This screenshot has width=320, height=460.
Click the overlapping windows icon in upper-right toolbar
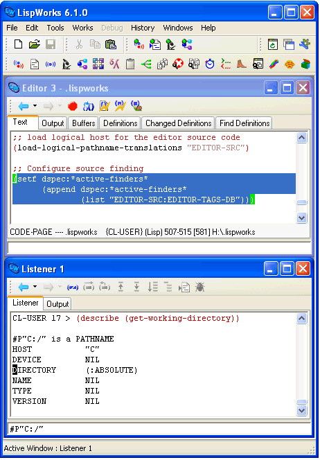click(x=289, y=44)
